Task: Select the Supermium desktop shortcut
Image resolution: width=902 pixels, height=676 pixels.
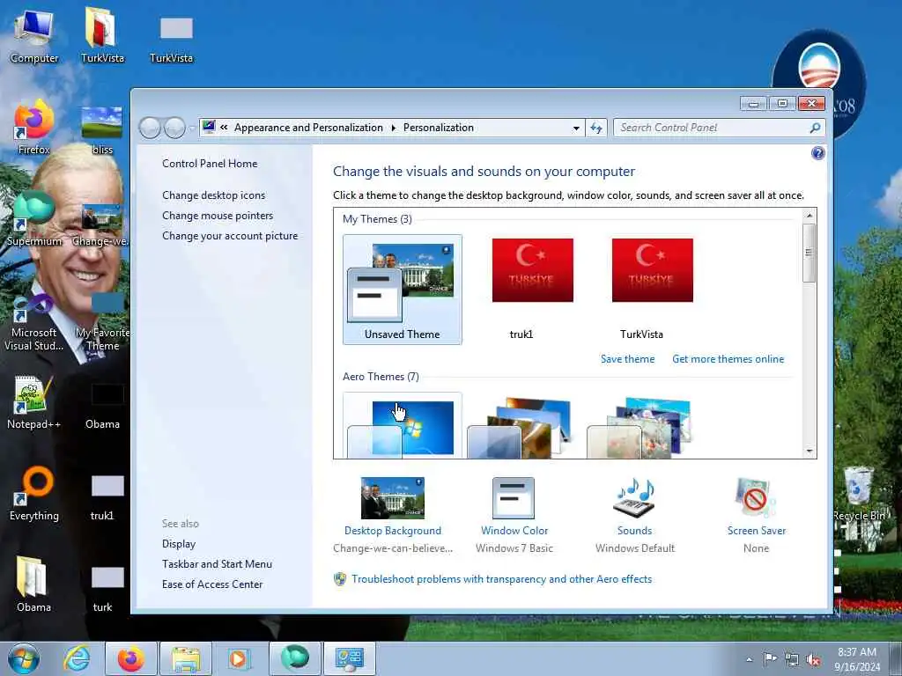Action: (34, 219)
